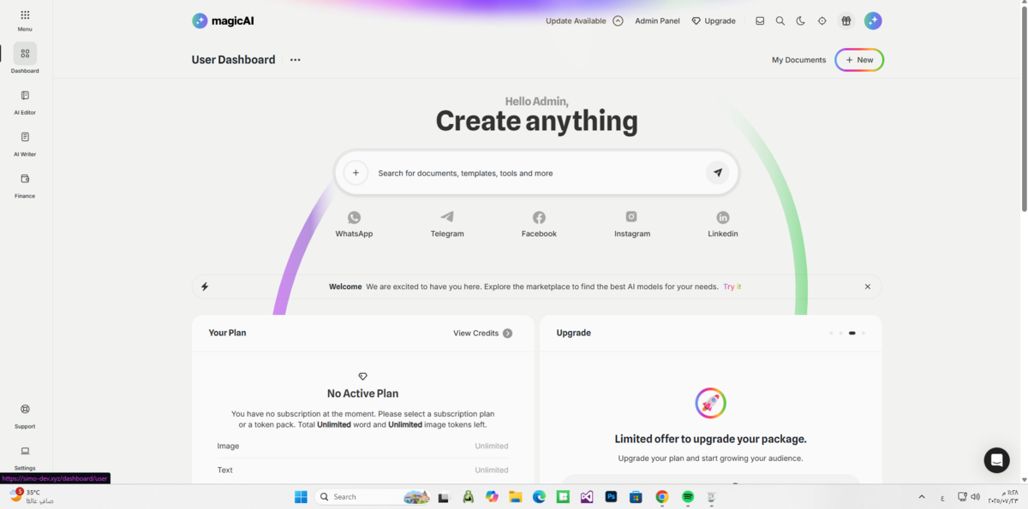Expand Update Available chevron
This screenshot has width=1028, height=509.
618,21
